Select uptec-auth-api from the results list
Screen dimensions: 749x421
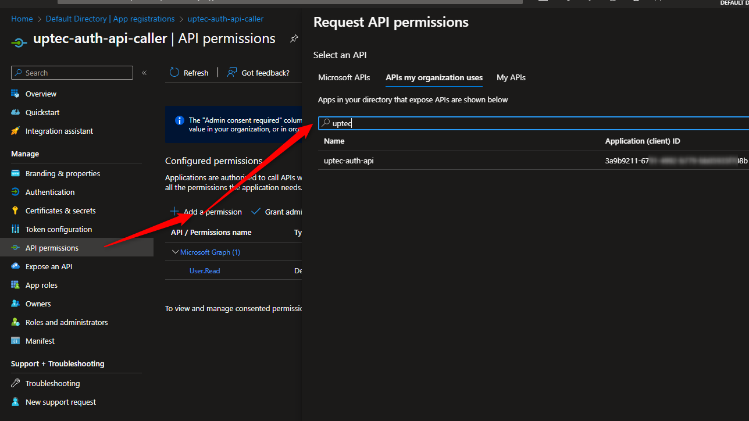pos(349,160)
